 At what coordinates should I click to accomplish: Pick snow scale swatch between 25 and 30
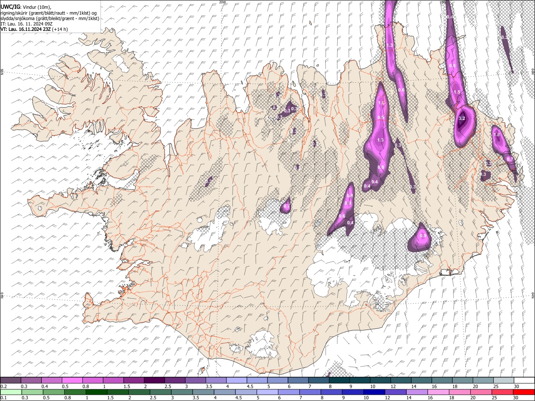pos(504,380)
